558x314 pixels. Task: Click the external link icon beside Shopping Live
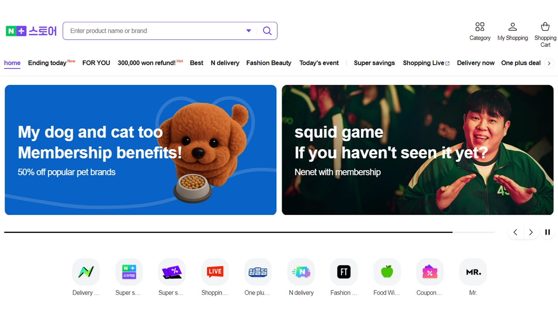point(447,63)
